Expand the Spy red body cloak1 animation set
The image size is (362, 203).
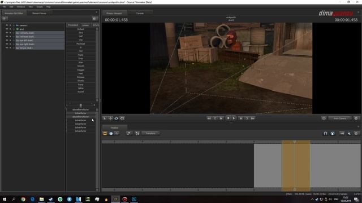pyautogui.click(x=10, y=33)
